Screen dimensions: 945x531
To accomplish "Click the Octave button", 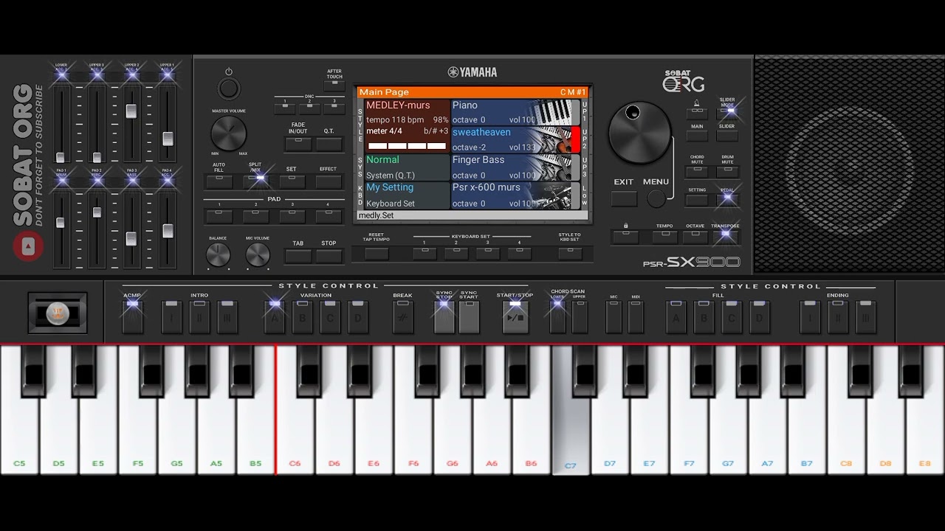I will (695, 237).
